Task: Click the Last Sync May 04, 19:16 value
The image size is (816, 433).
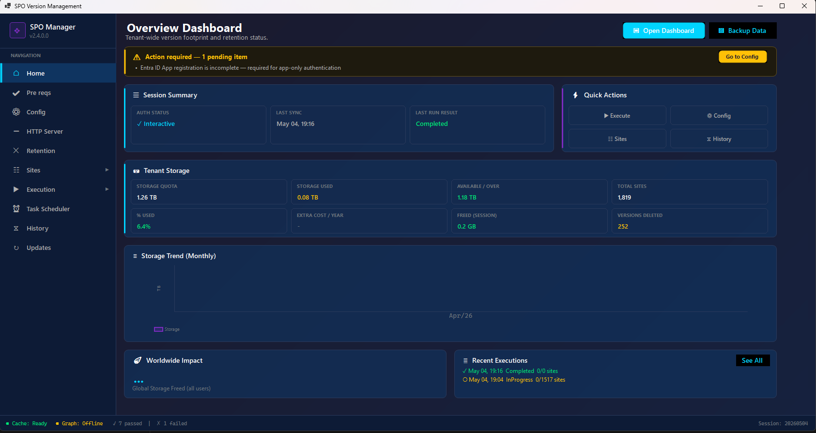Action: click(x=295, y=124)
